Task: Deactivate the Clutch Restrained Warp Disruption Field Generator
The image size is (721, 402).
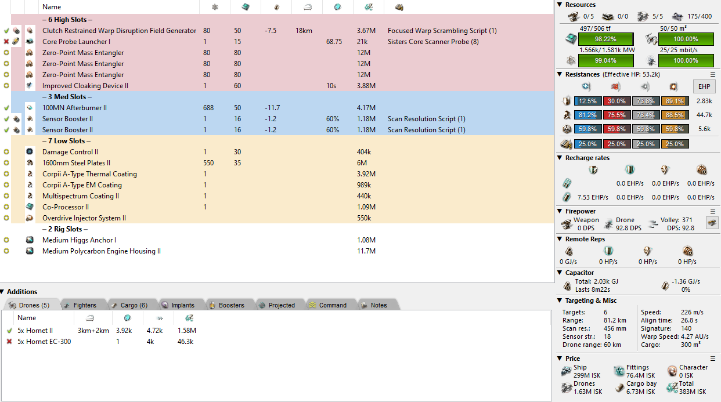Action: point(6,31)
